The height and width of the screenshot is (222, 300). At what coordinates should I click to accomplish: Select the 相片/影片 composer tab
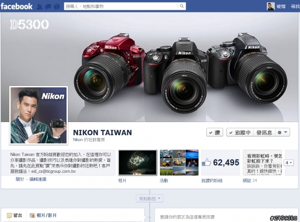click(x=43, y=215)
